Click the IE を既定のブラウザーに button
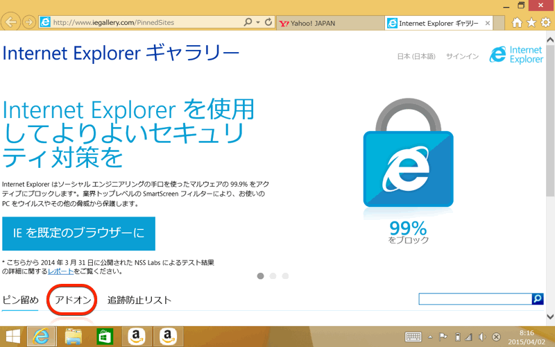 78,233
